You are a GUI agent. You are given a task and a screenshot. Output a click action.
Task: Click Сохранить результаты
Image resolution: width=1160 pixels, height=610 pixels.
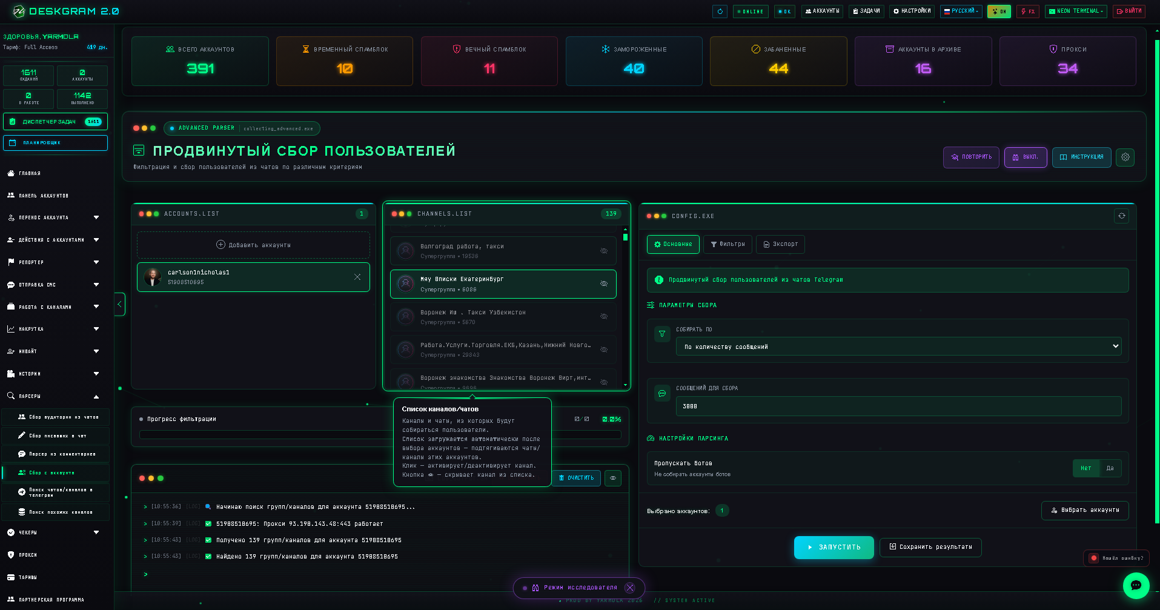coord(930,547)
